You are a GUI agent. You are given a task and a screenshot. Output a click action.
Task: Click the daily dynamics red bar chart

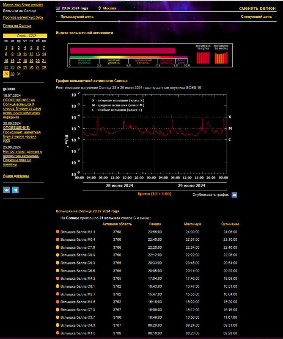click(203, 58)
